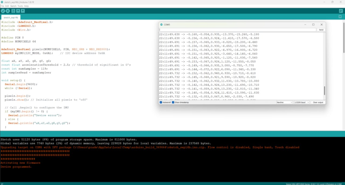Click 'float aX, aY, aZ, gX, gY, gZ;' line
The width and height of the screenshot is (345, 185).
pos(26,61)
